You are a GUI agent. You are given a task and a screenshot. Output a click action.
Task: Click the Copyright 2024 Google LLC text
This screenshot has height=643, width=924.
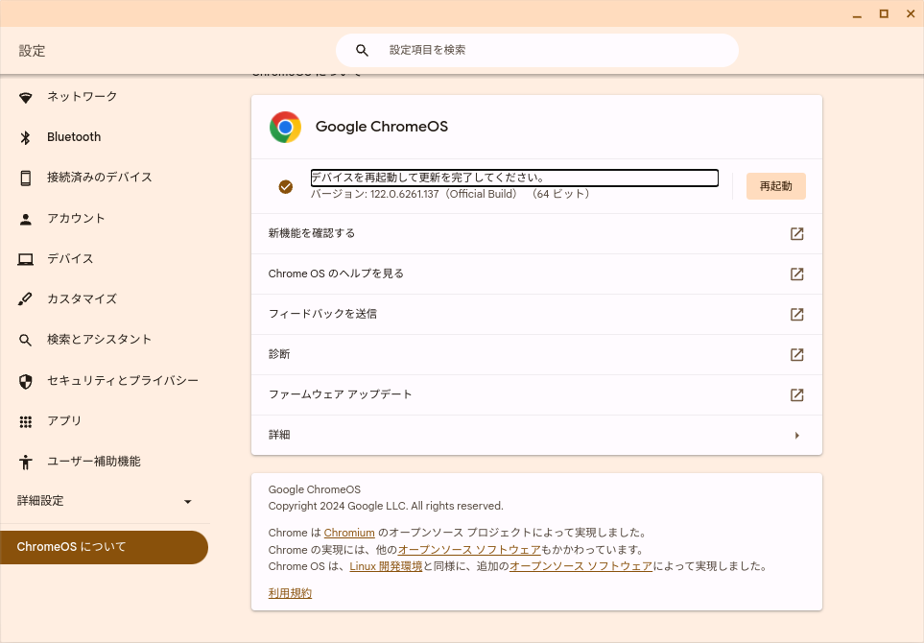tap(386, 507)
